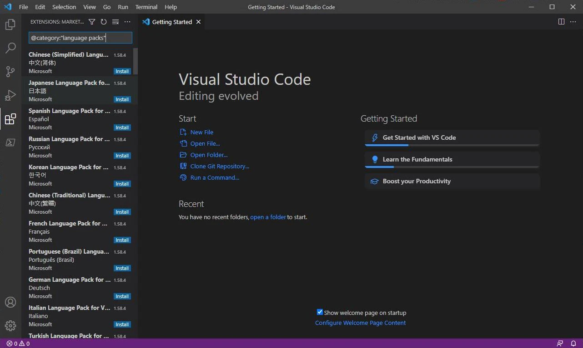The width and height of the screenshot is (583, 348).
Task: Select the 'Русский' extension description
Action: coord(39,147)
